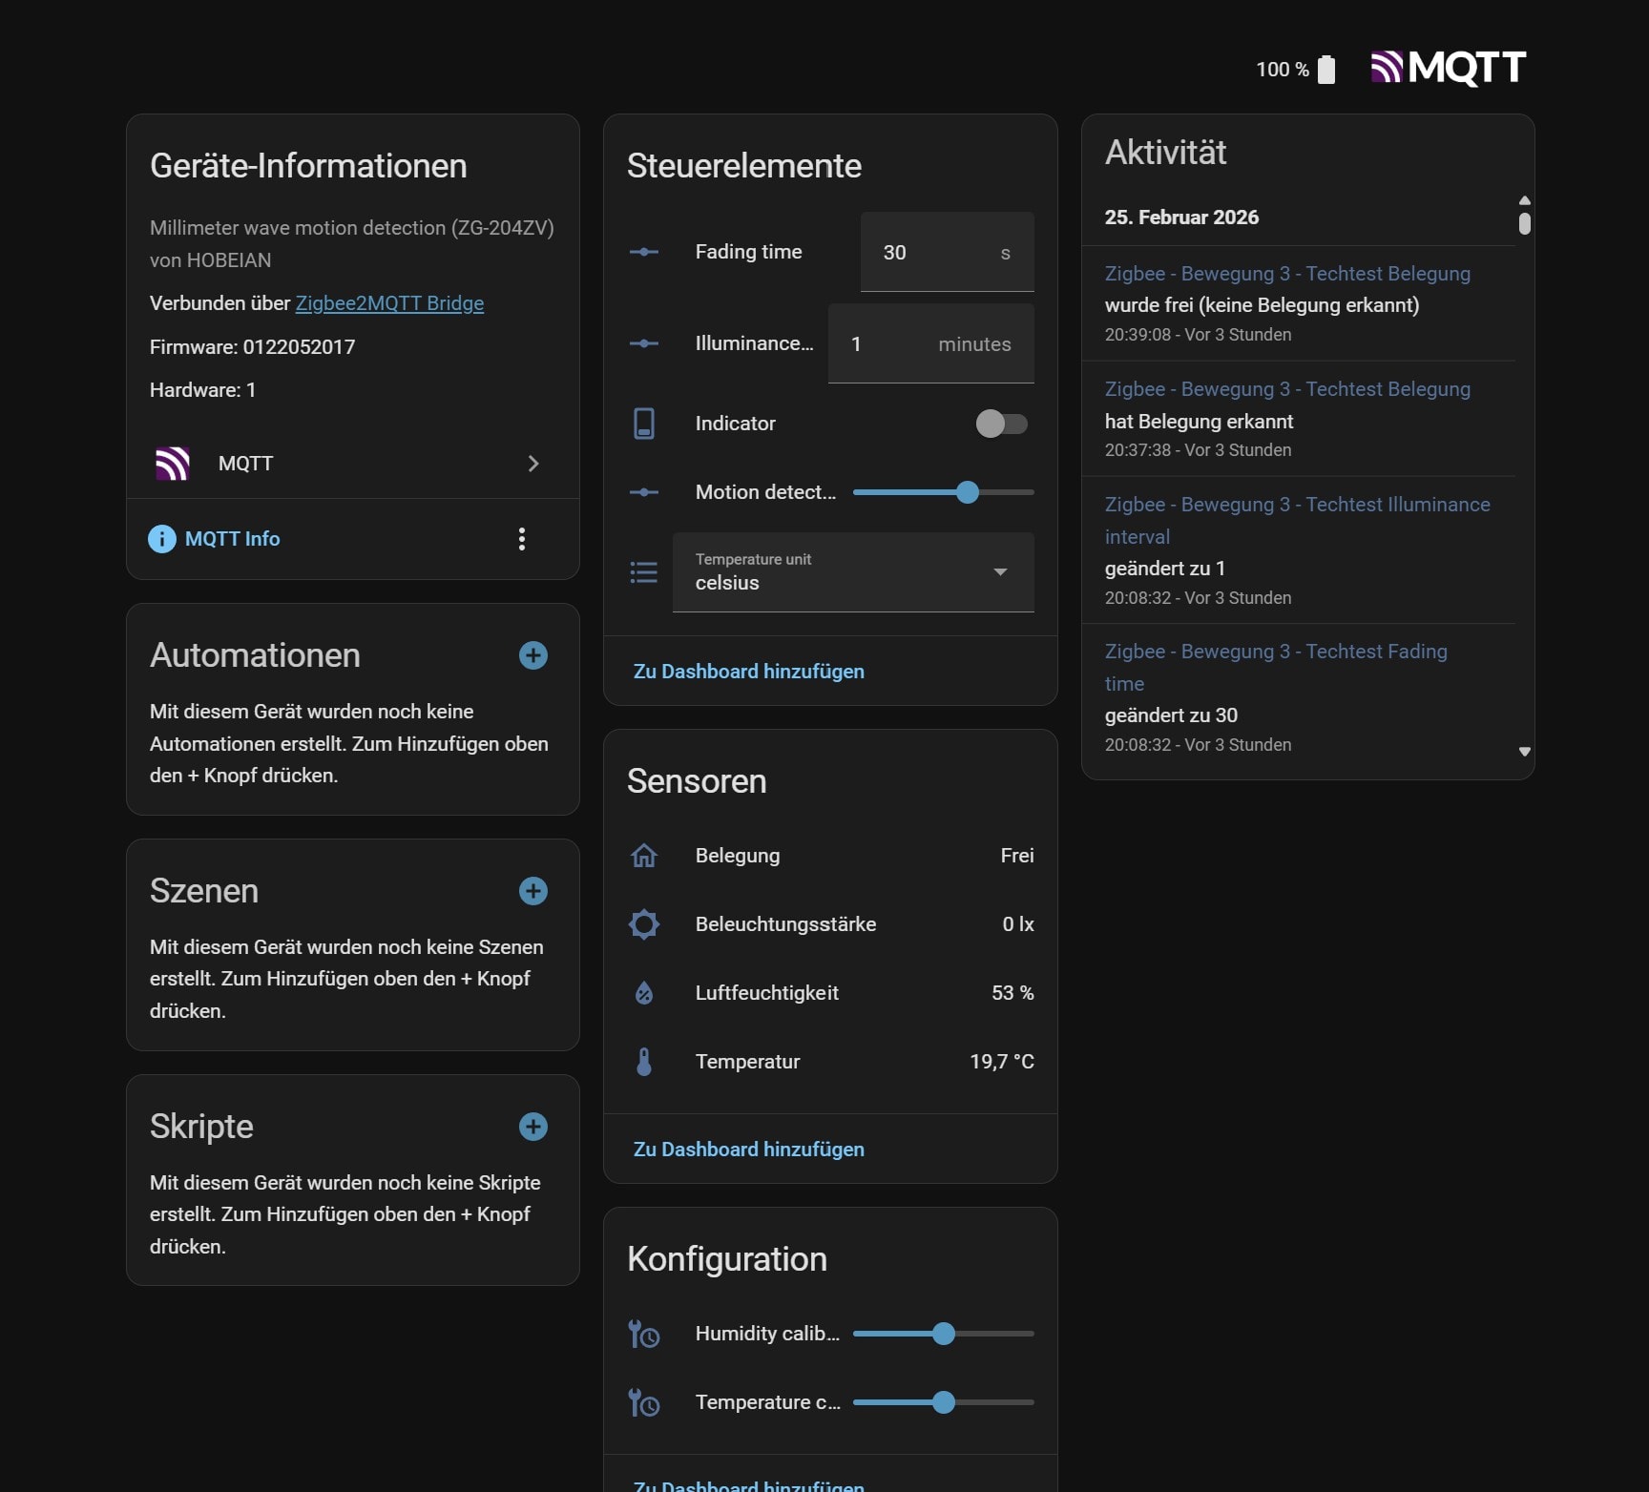Click Zu Dashboard hinzufügen under Sensoren

(748, 1150)
